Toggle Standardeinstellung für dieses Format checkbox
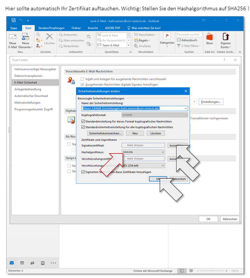Image resolution: width=250 pixels, height=278 pixels. point(83,121)
